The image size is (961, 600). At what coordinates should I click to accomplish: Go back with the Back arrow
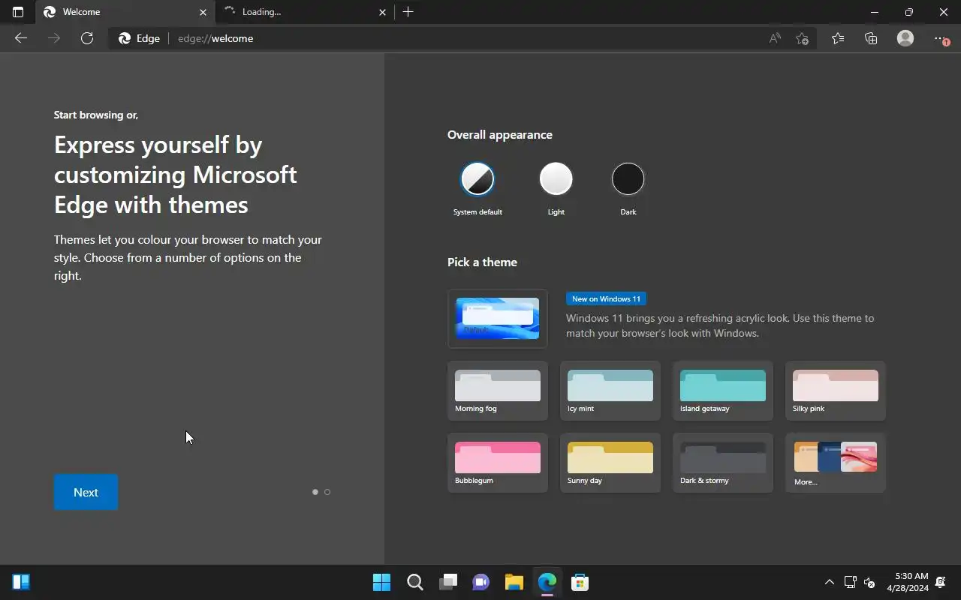click(x=21, y=38)
